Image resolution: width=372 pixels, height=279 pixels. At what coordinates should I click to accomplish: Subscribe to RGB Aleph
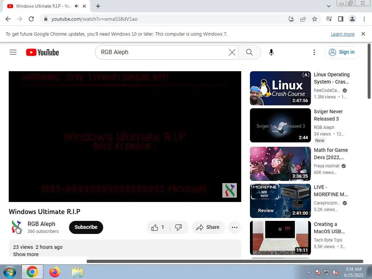(x=86, y=227)
